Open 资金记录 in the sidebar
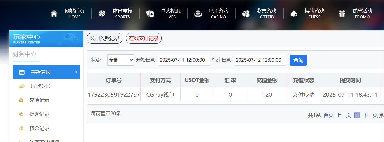 tap(39, 128)
